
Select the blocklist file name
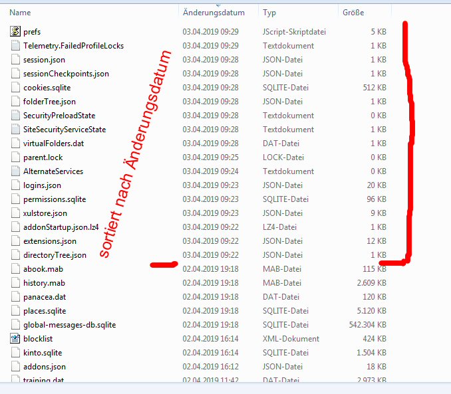click(x=38, y=339)
